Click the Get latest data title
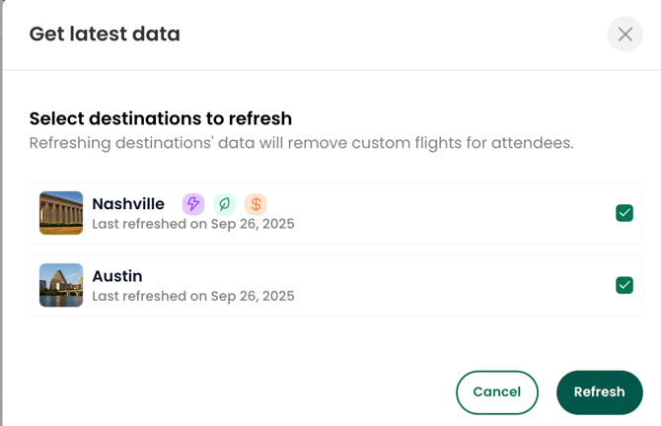661x426 pixels. (x=105, y=35)
